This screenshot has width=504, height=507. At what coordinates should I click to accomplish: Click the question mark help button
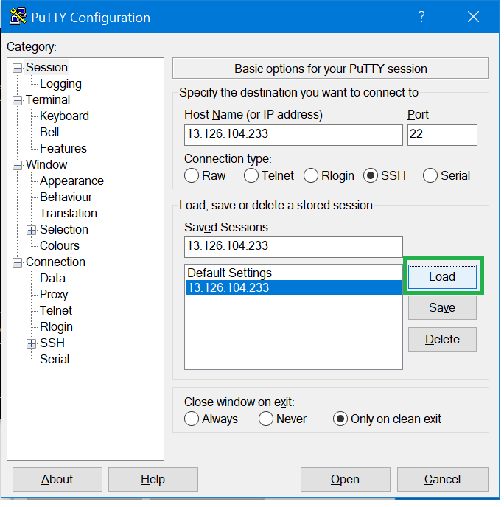(x=421, y=17)
